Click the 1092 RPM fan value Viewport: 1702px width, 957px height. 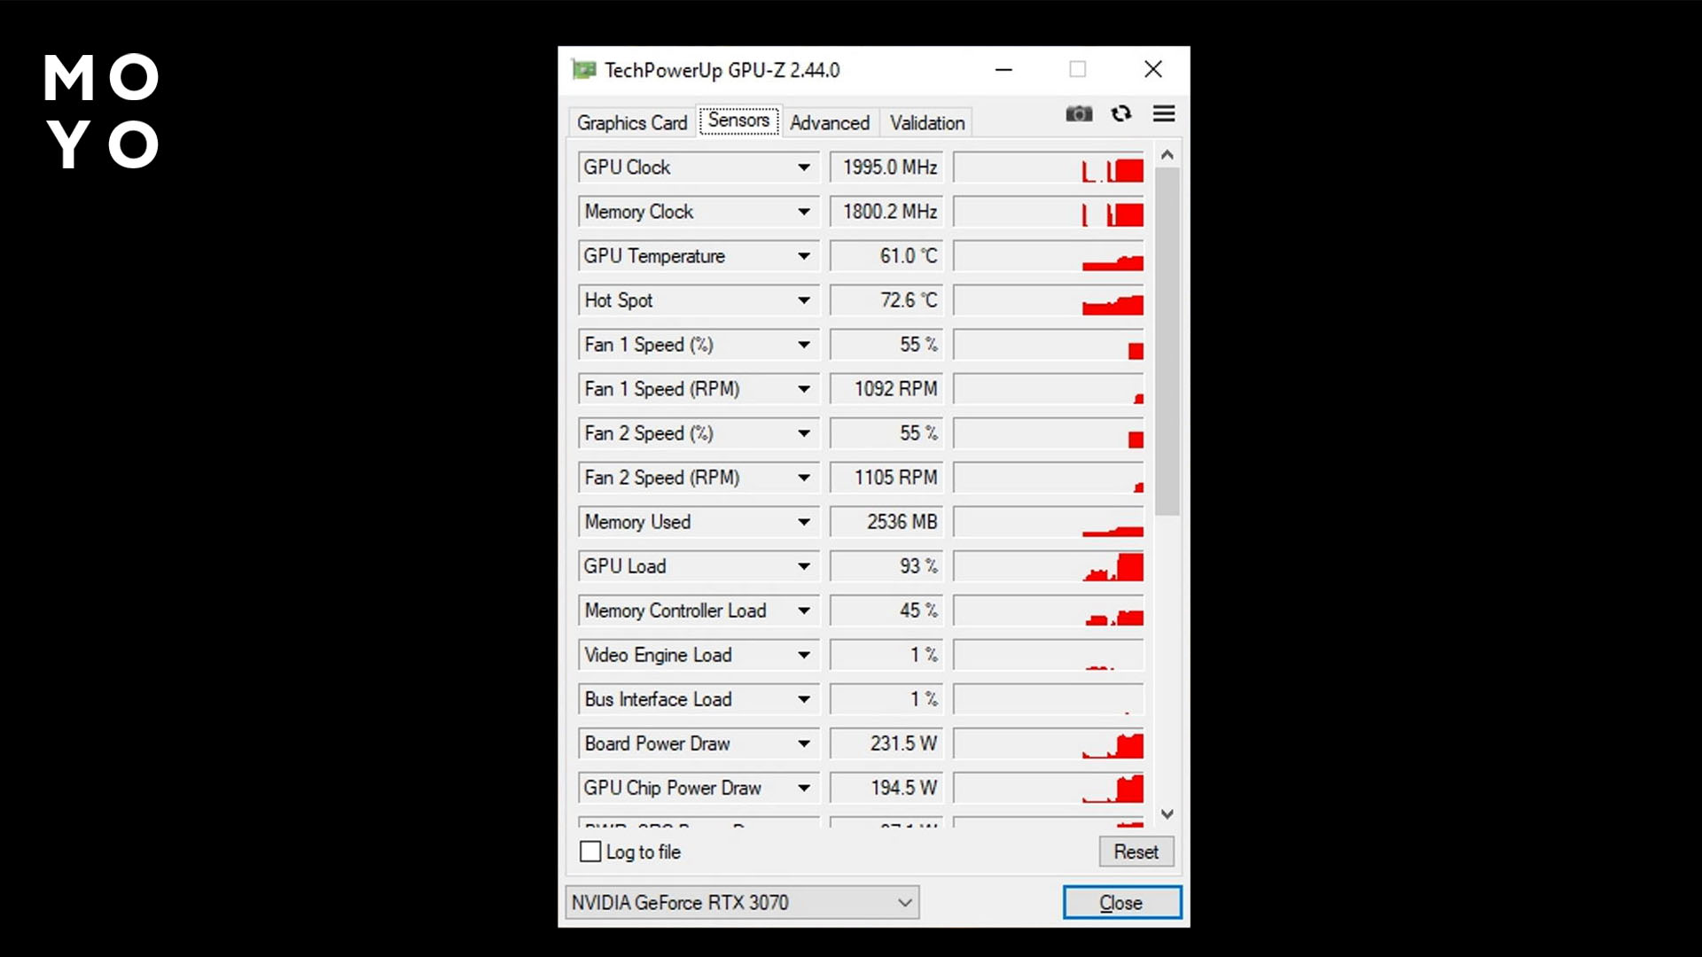click(x=887, y=389)
